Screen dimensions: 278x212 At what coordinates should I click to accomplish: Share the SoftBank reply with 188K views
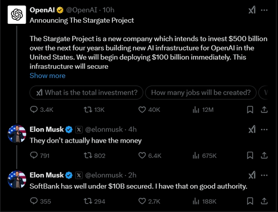[x=264, y=201]
